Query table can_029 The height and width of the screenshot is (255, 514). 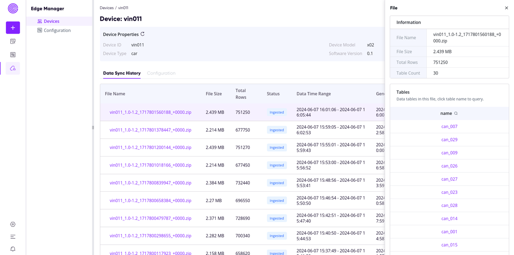point(449,140)
